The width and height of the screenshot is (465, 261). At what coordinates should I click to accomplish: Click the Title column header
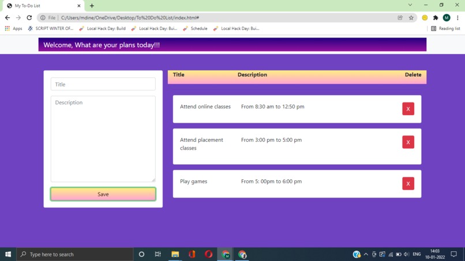coord(178,75)
